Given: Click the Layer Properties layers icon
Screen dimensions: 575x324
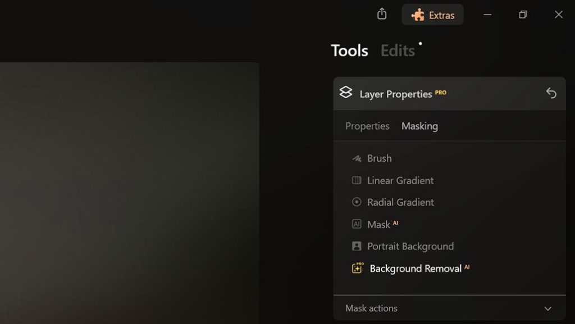Looking at the screenshot, I should point(345,92).
